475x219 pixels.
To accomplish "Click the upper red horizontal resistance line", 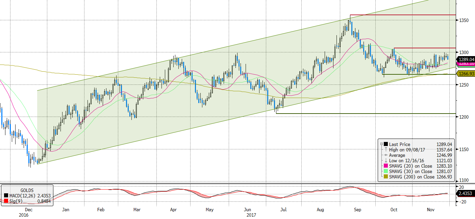I will 403,15.
